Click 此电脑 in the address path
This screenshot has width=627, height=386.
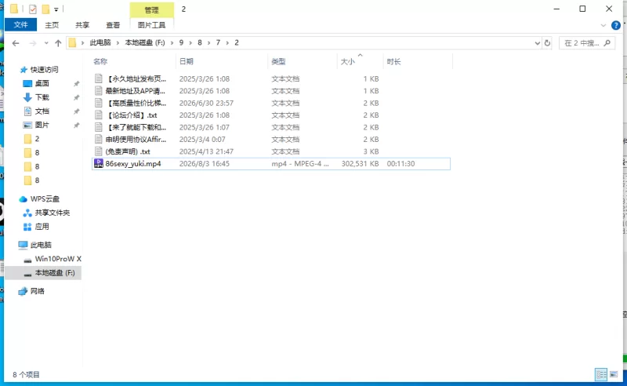tap(100, 42)
